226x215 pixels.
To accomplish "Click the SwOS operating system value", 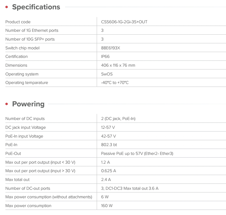I will click(107, 74).
